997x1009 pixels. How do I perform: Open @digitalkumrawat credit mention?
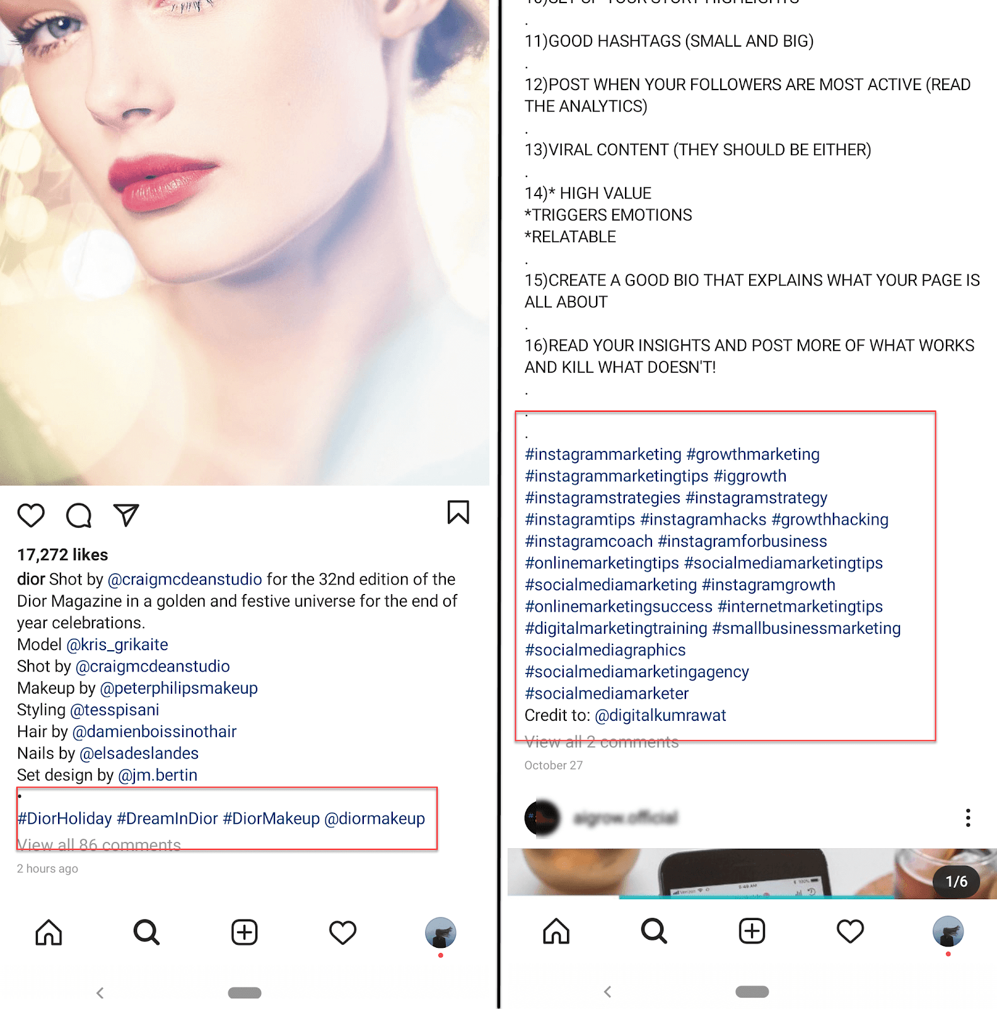point(660,716)
